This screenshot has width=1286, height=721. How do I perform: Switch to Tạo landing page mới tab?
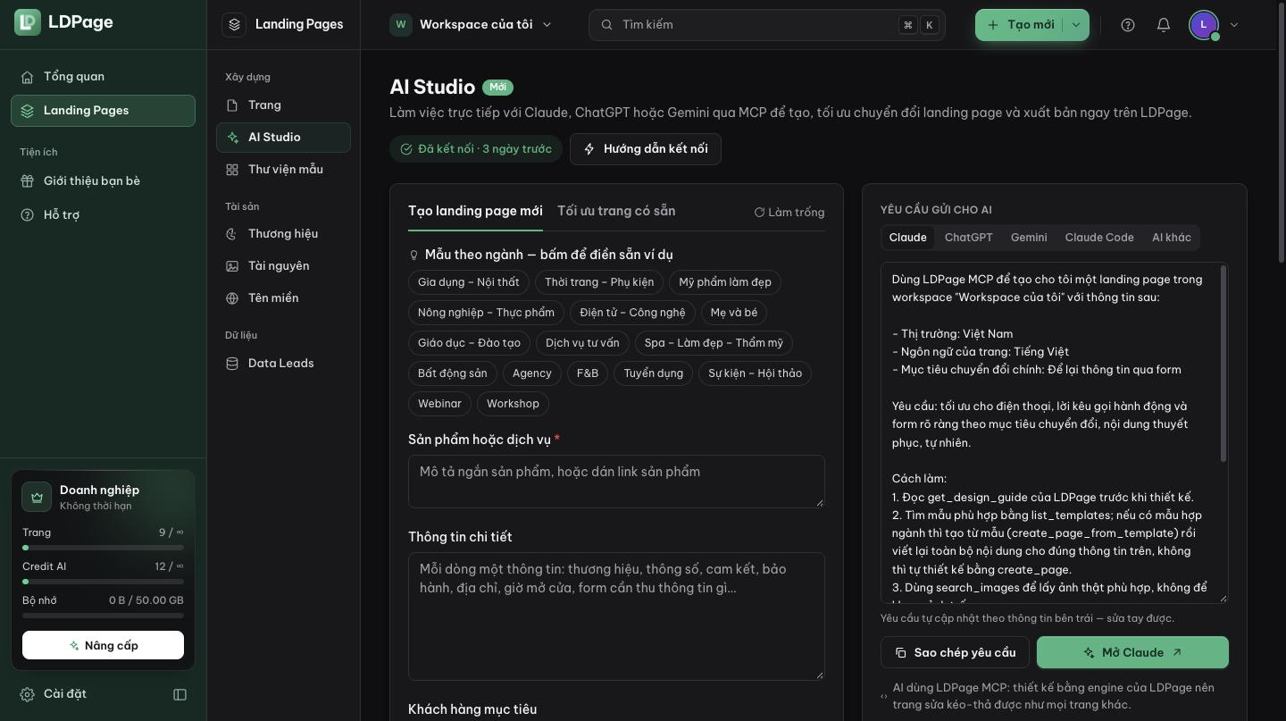tap(475, 212)
